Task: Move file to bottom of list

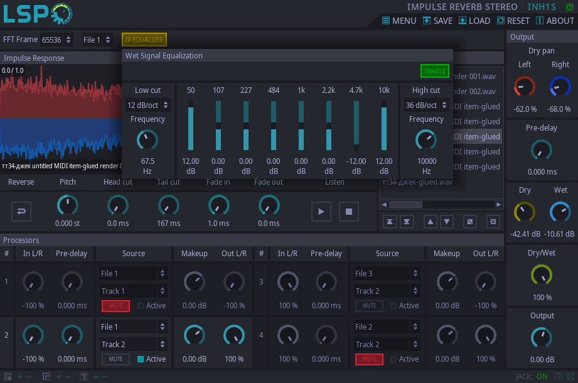Action: point(407,222)
